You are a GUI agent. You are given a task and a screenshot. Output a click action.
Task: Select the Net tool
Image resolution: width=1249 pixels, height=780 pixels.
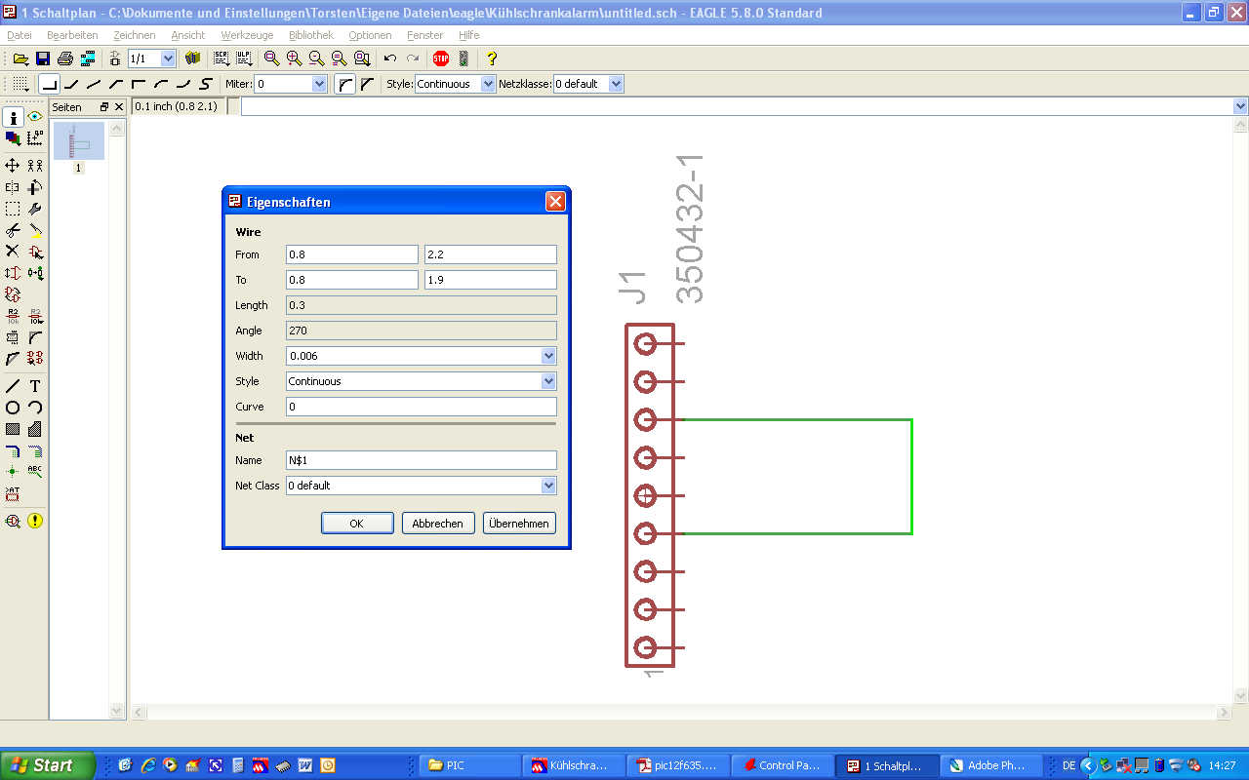[x=35, y=450]
